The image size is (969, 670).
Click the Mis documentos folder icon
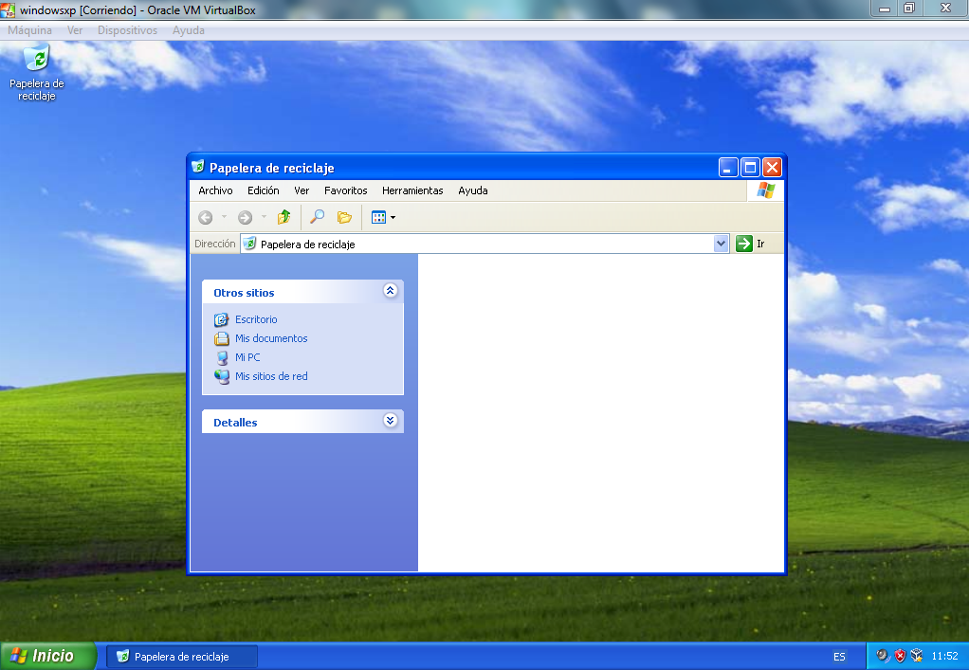point(221,338)
